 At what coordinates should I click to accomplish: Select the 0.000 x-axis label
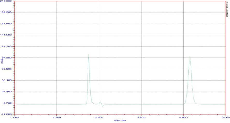(15, 117)
